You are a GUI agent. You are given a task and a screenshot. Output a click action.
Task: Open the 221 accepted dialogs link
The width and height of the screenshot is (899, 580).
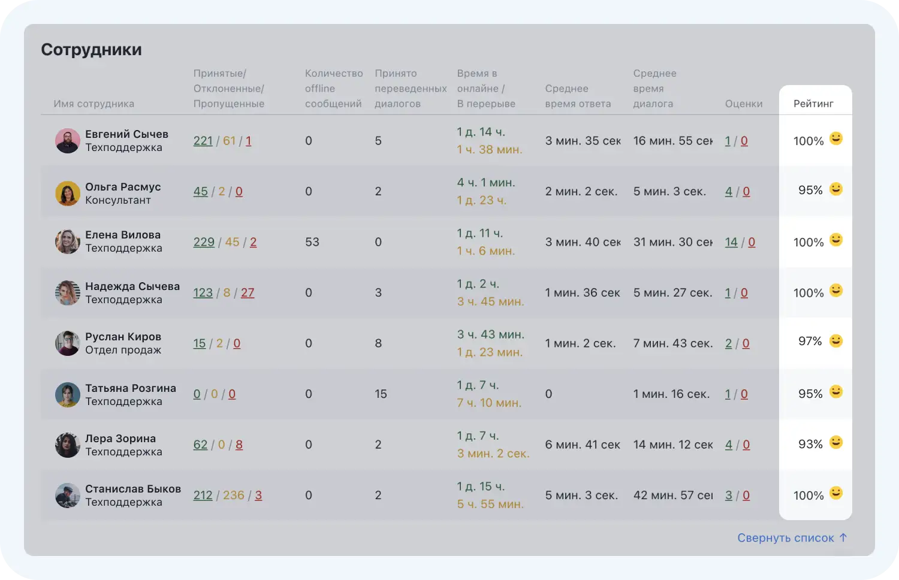pyautogui.click(x=203, y=141)
